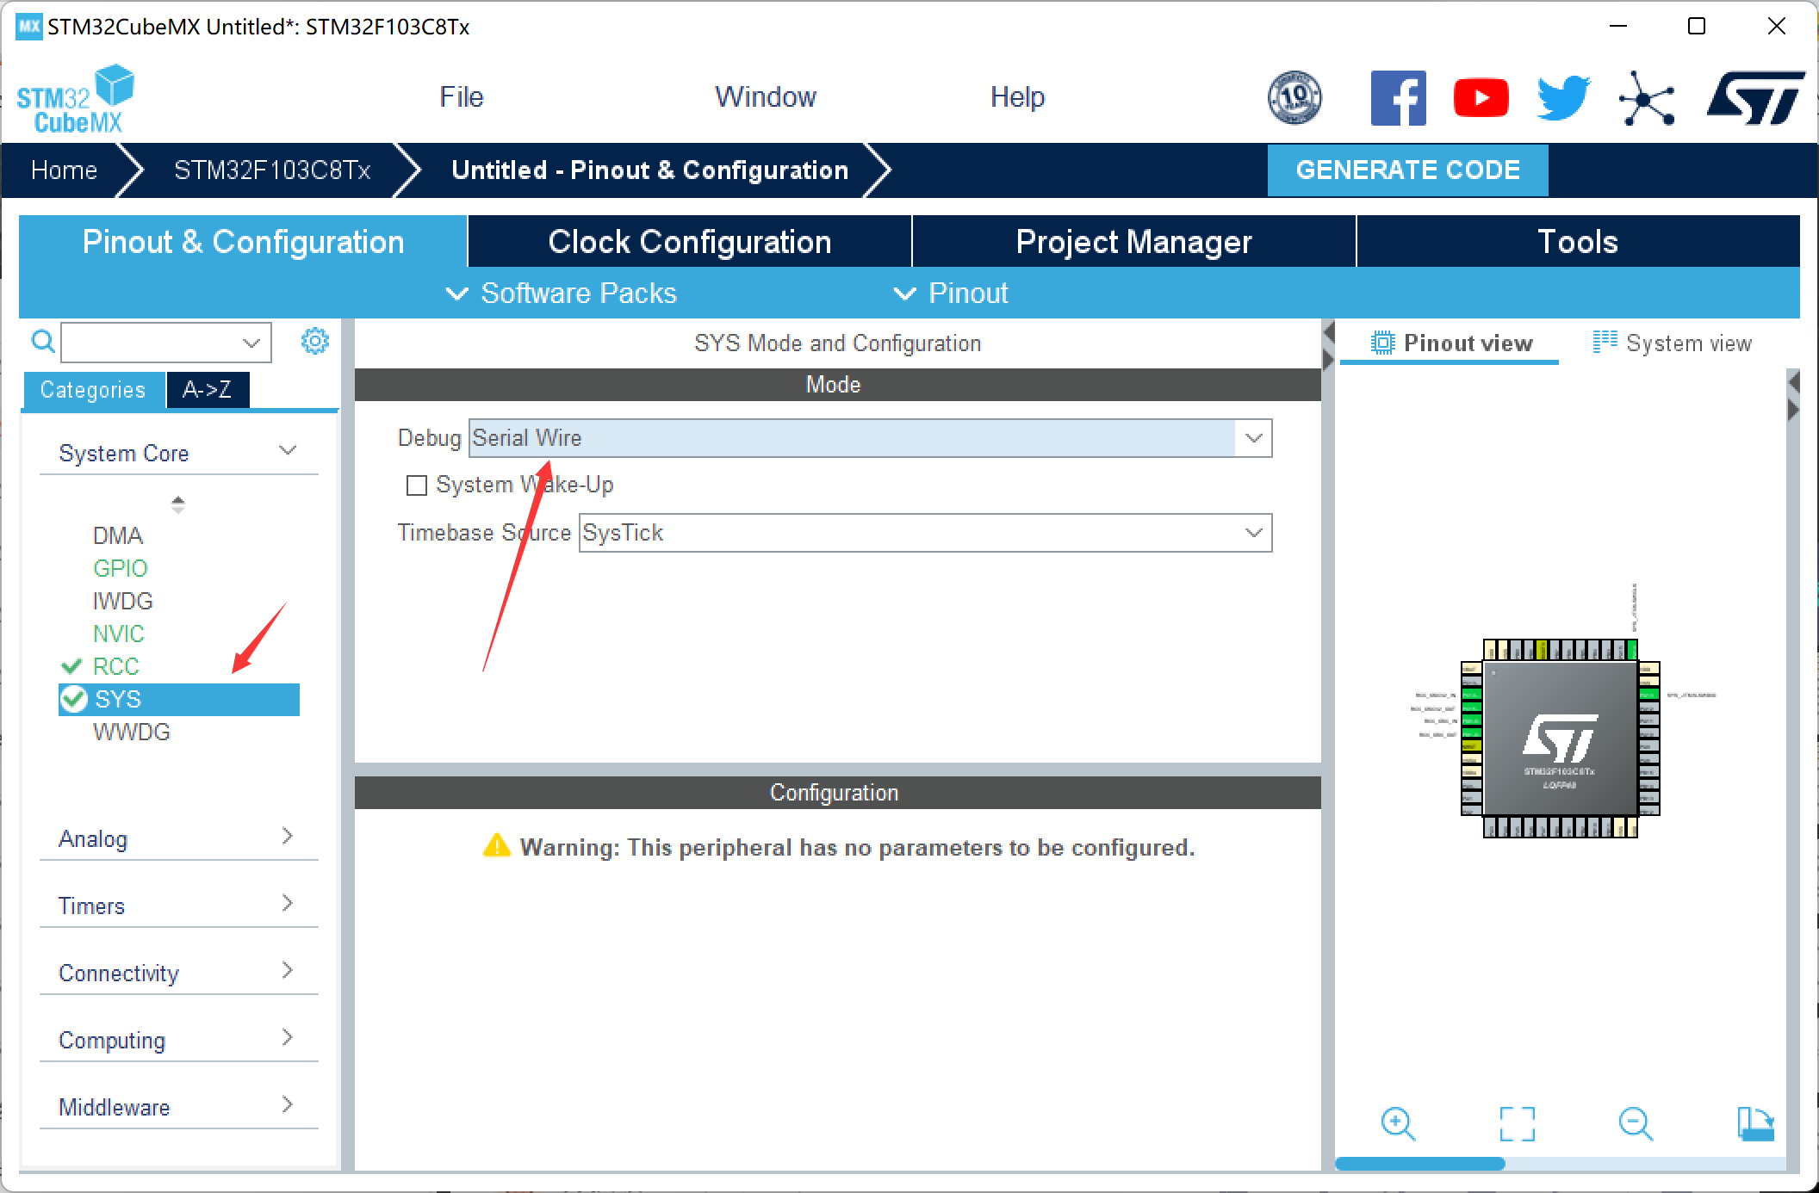The width and height of the screenshot is (1819, 1193).
Task: Expand the Timers category
Action: pos(177,906)
